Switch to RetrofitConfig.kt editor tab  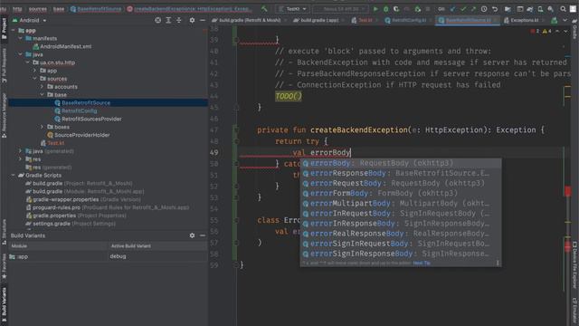(408, 20)
